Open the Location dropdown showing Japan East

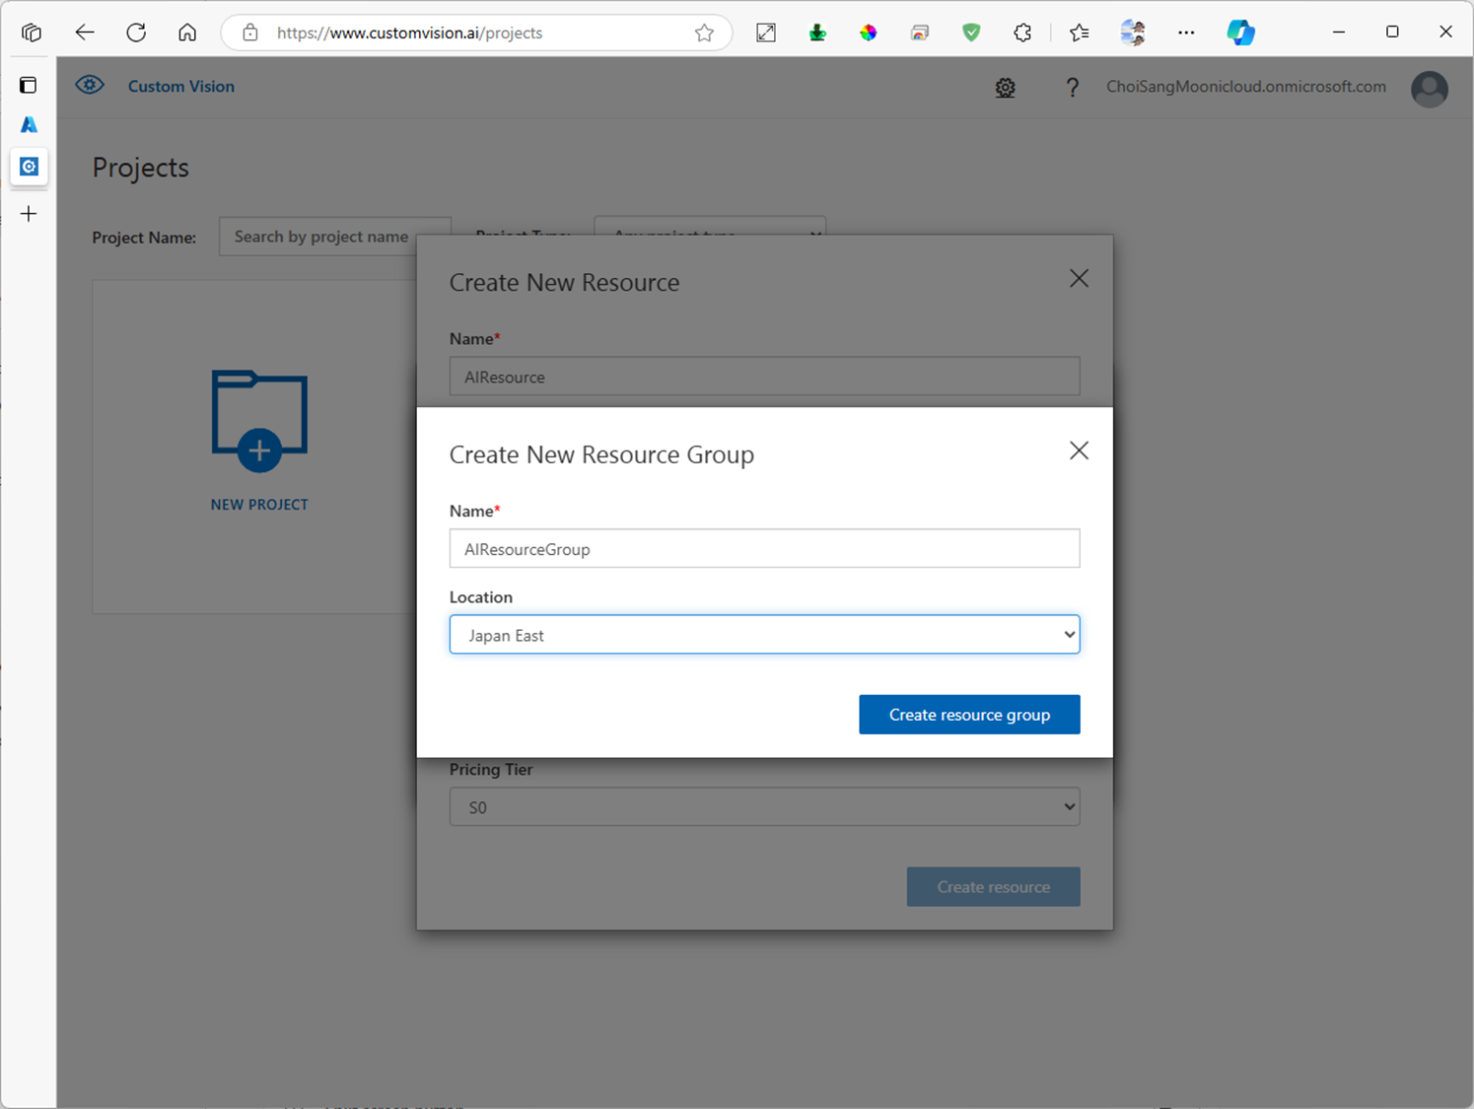pos(764,635)
